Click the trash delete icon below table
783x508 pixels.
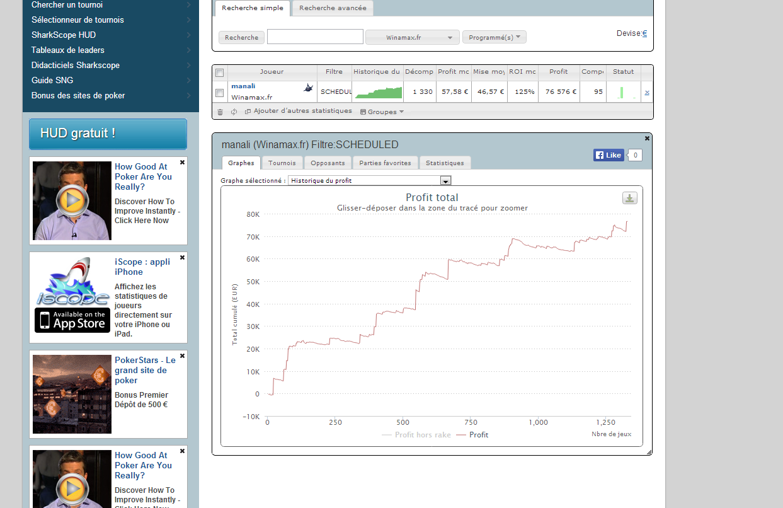point(220,112)
